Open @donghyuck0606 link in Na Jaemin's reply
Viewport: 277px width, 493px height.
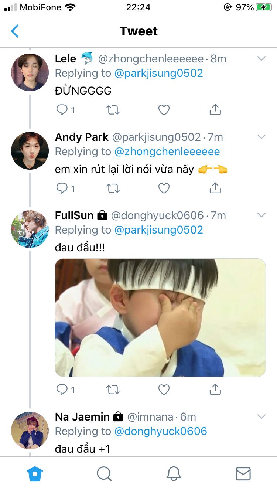tap(161, 431)
